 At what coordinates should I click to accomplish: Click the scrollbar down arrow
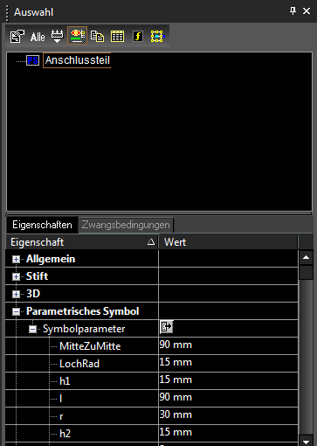(x=306, y=442)
